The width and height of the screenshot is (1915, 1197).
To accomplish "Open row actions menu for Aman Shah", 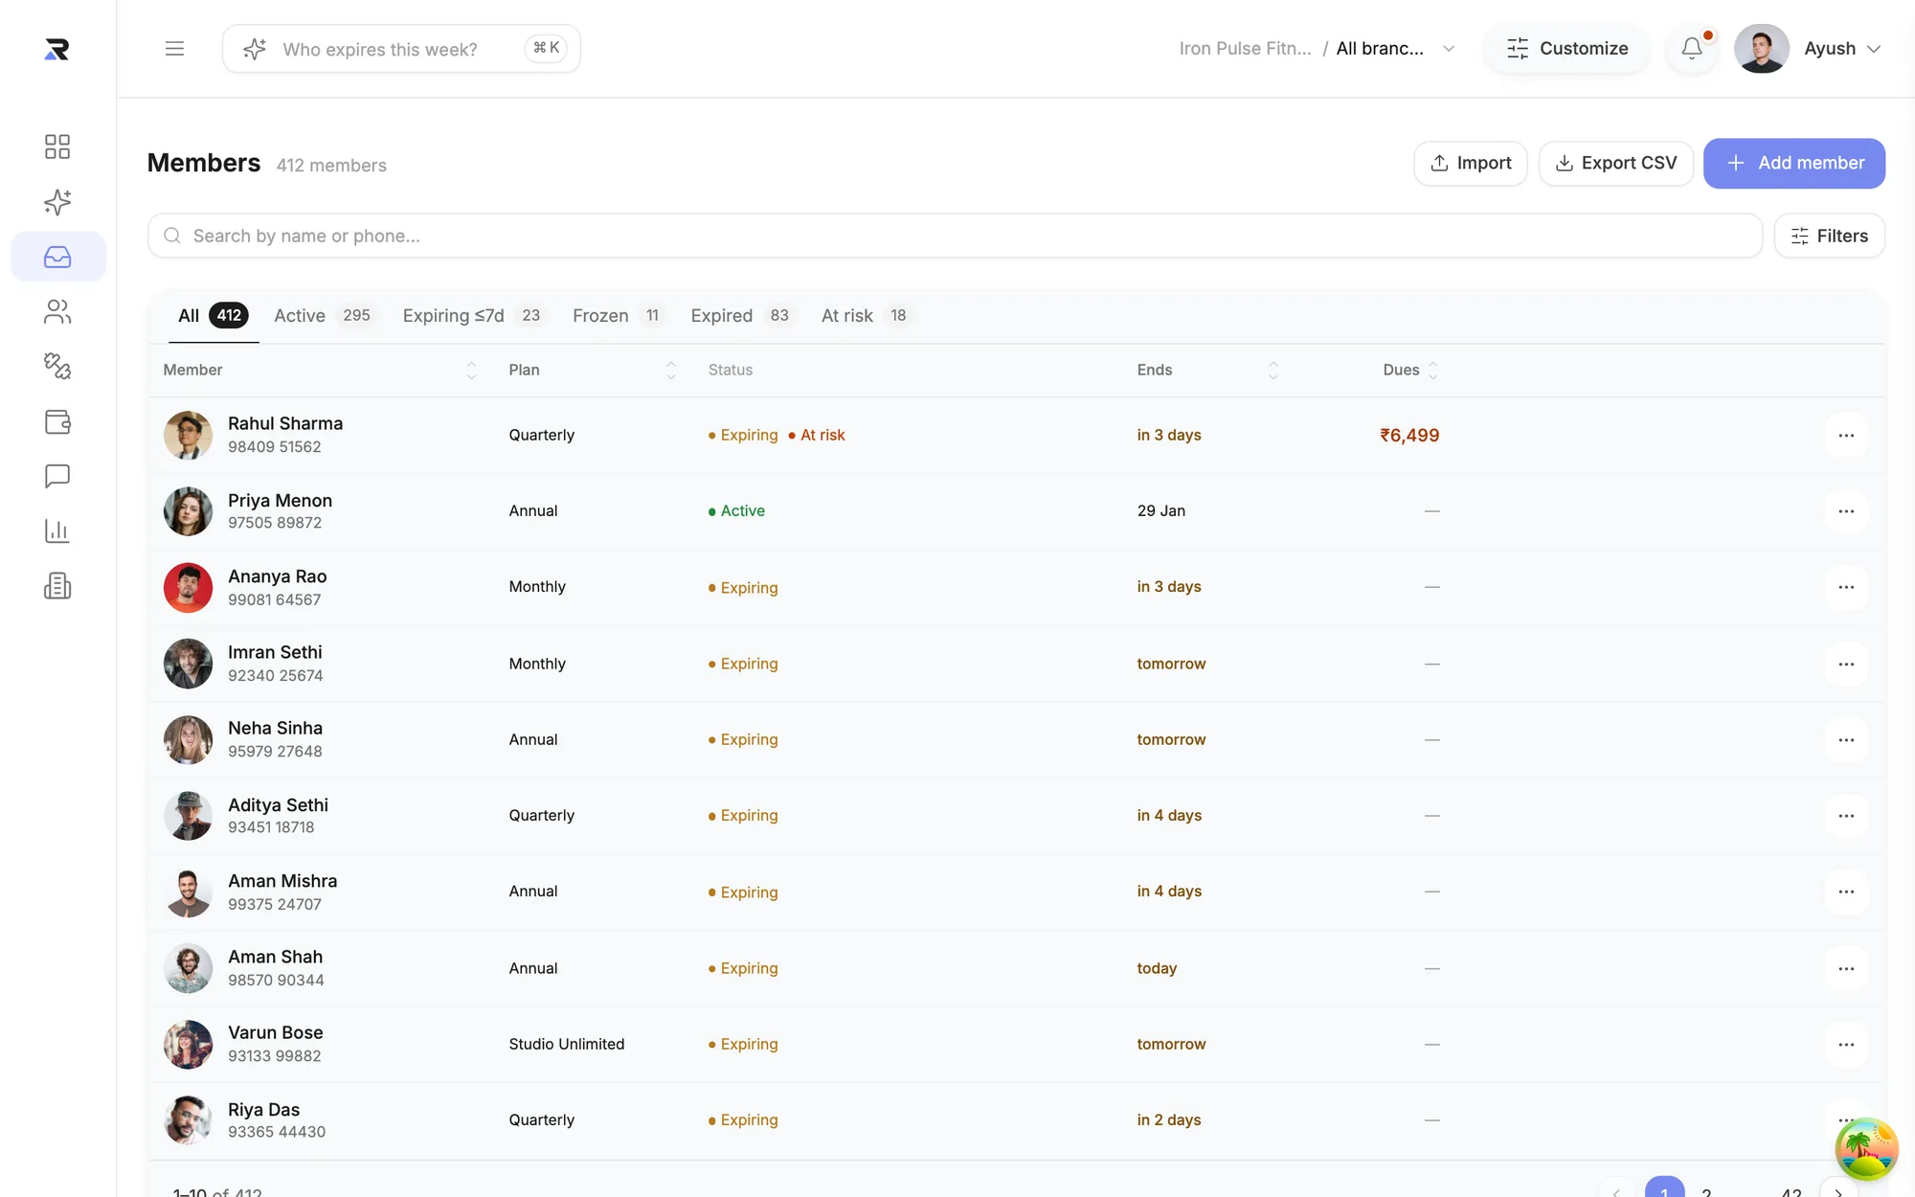I will [x=1846, y=968].
